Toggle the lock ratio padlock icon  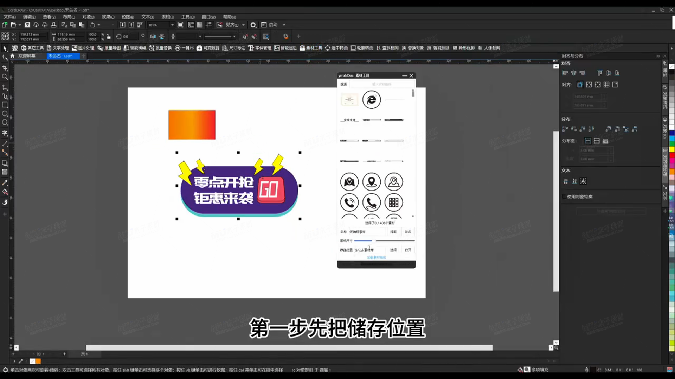109,36
